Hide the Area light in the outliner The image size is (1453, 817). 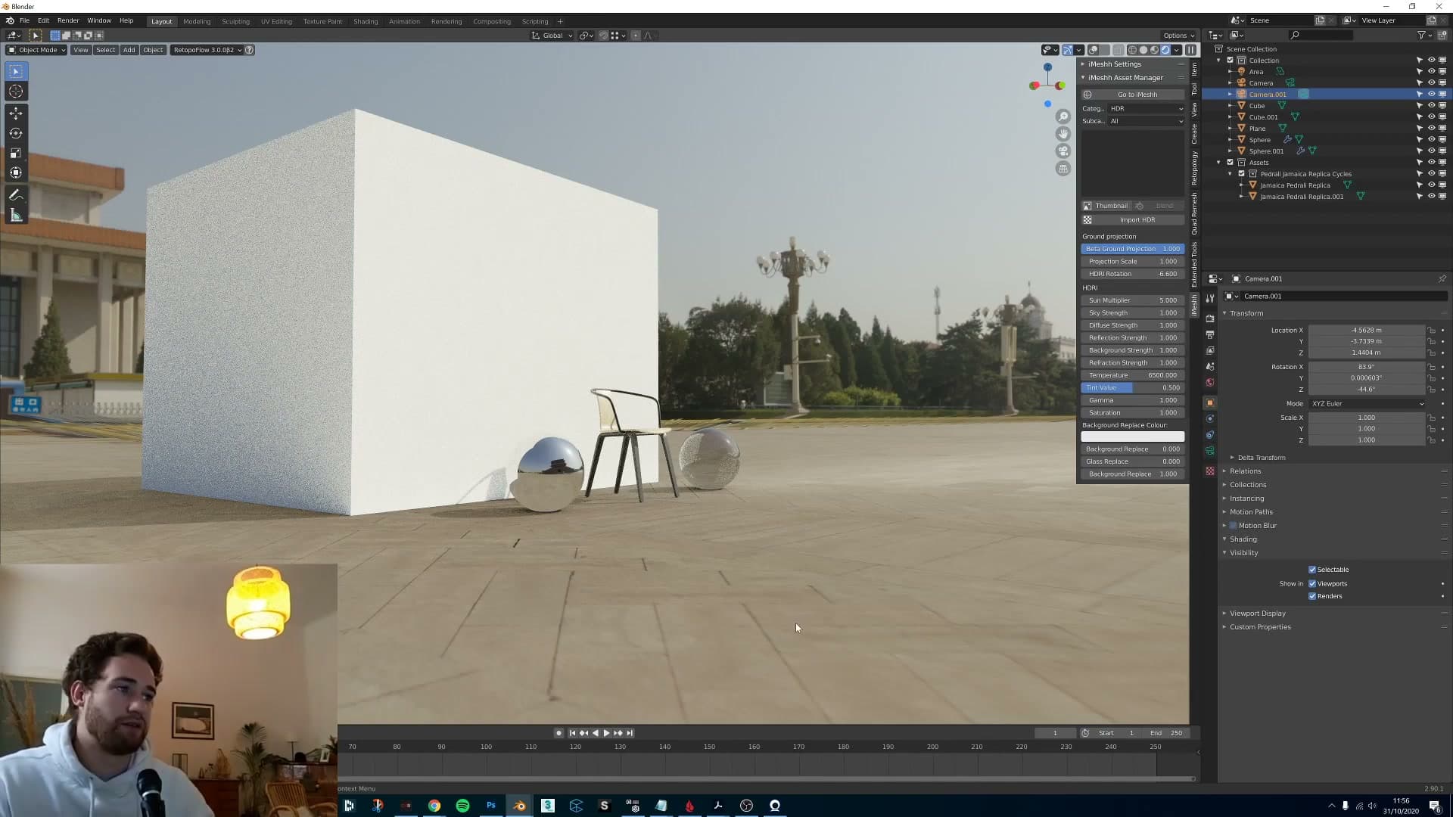(x=1431, y=72)
